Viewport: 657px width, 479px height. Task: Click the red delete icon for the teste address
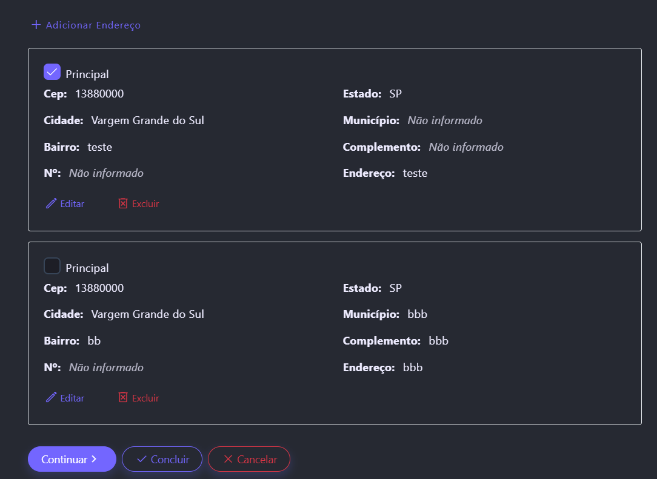[123, 203]
